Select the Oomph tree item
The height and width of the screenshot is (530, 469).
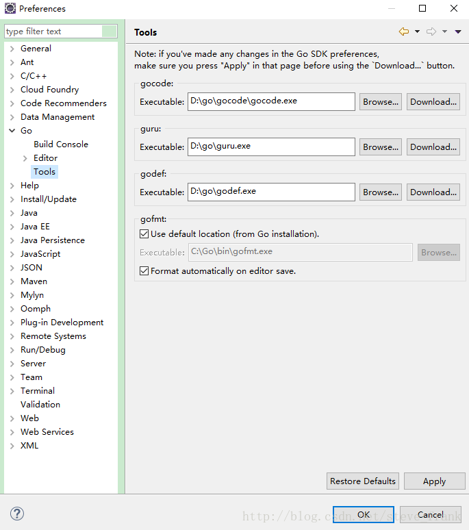[x=36, y=309]
